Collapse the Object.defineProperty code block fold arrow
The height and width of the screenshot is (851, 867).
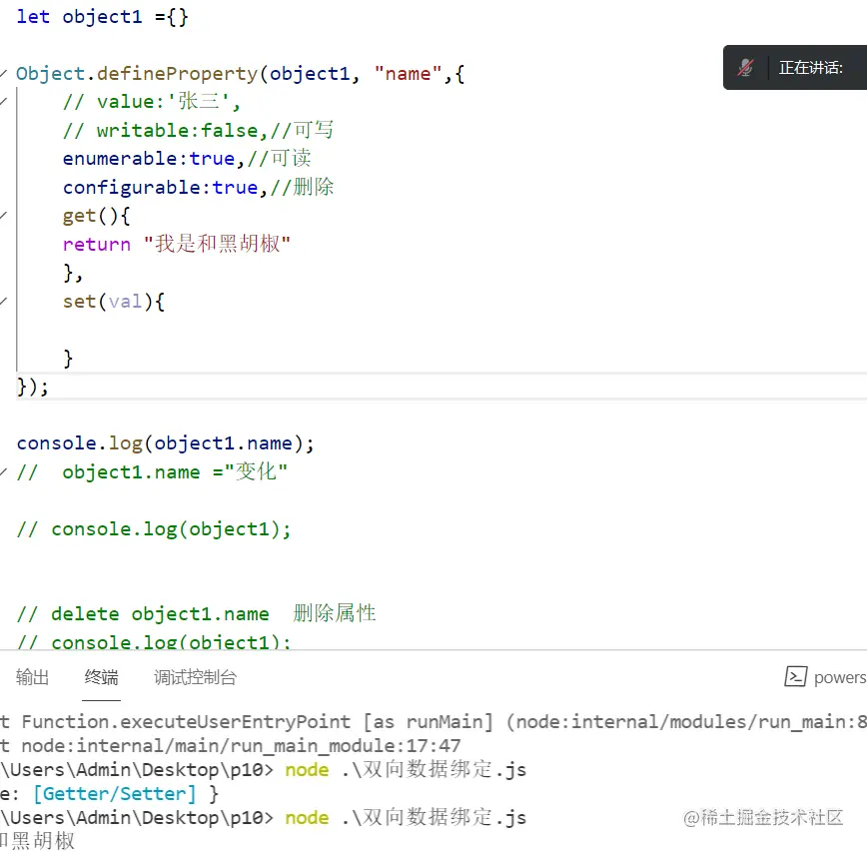[x=3, y=73]
